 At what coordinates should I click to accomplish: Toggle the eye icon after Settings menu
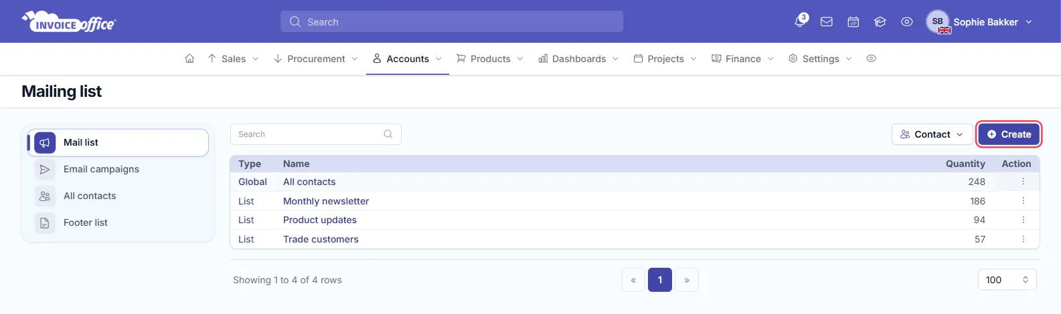point(871,59)
